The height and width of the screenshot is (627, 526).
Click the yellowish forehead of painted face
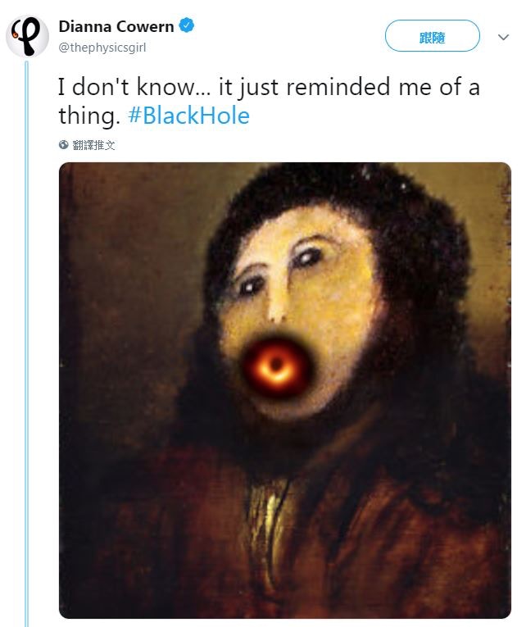(x=287, y=246)
